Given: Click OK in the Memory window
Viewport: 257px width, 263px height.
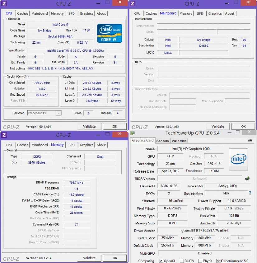Looking at the screenshot, I should 115,258.
